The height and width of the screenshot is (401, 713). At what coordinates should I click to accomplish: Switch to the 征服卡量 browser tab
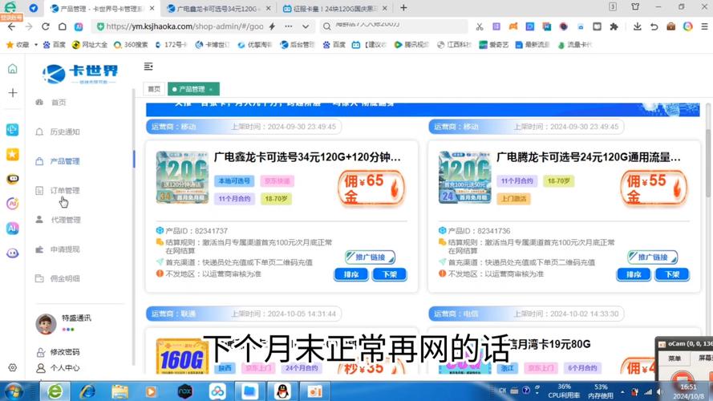point(334,8)
